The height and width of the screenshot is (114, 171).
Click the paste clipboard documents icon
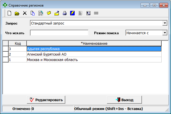click(x=41, y=13)
